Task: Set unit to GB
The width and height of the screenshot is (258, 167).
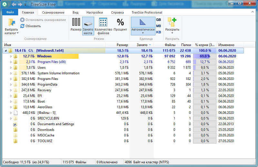Action: tap(158, 20)
